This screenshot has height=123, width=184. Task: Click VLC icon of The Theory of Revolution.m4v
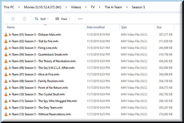[6, 61]
